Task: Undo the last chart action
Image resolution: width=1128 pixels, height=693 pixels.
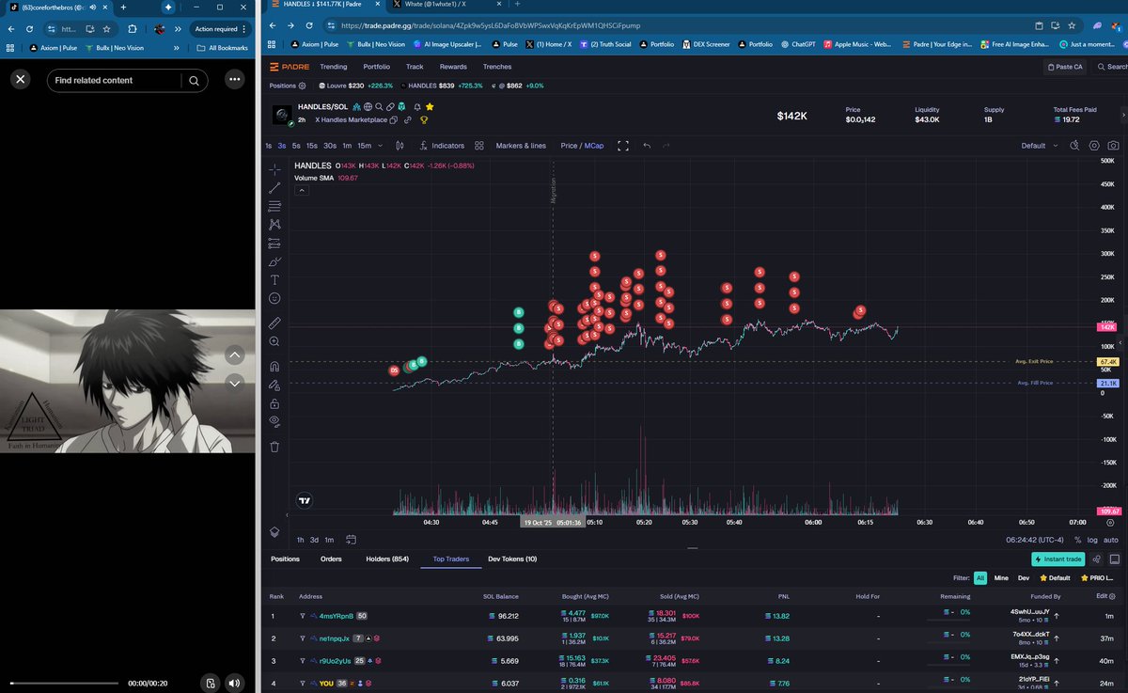Action: [x=647, y=146]
